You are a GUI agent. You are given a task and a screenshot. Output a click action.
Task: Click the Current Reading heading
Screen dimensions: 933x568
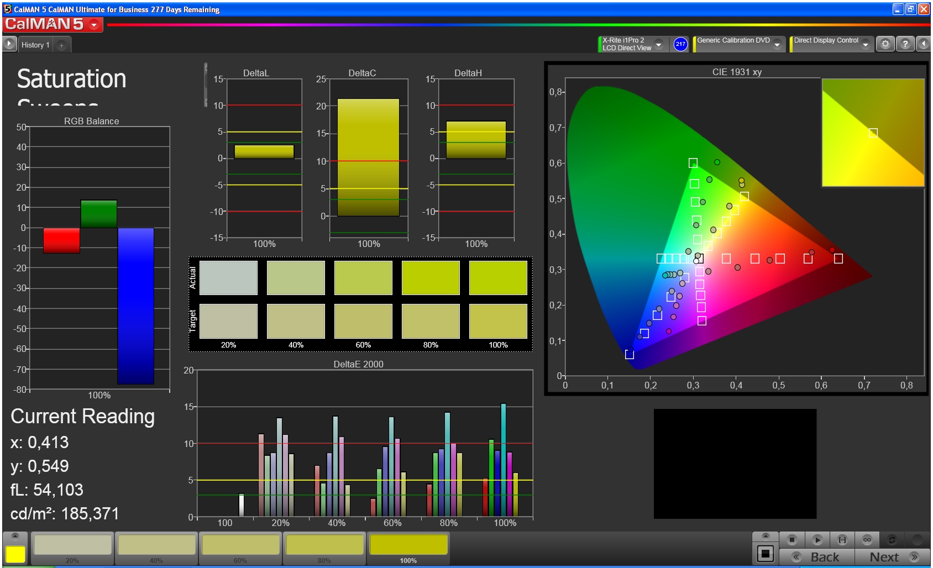click(83, 417)
